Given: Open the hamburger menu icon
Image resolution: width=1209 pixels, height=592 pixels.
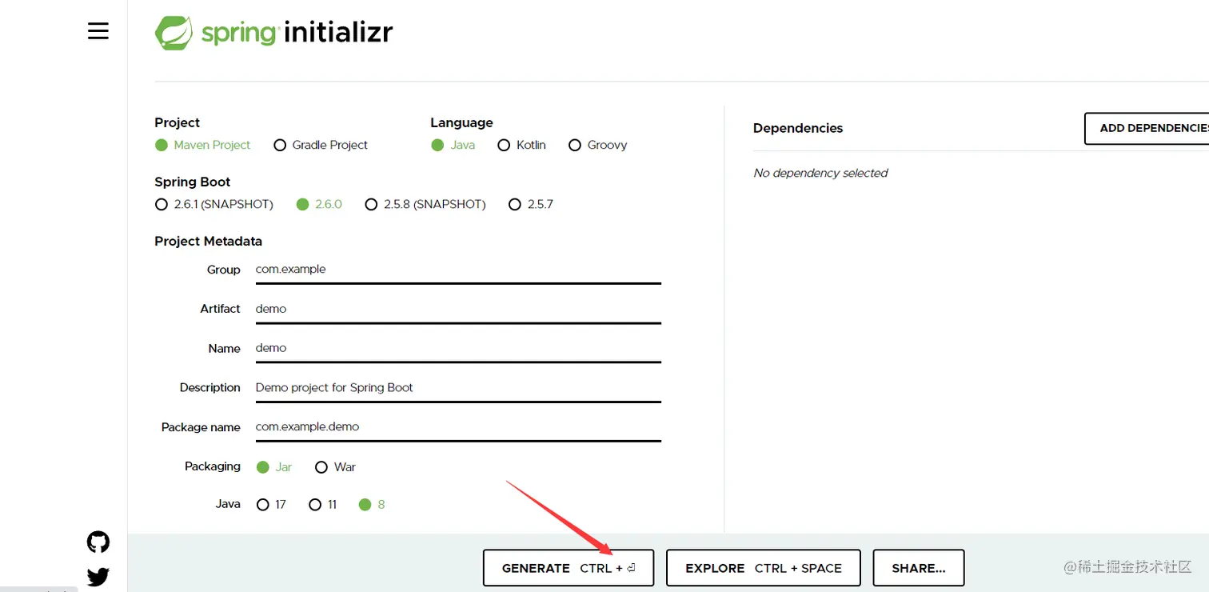Looking at the screenshot, I should point(98,31).
